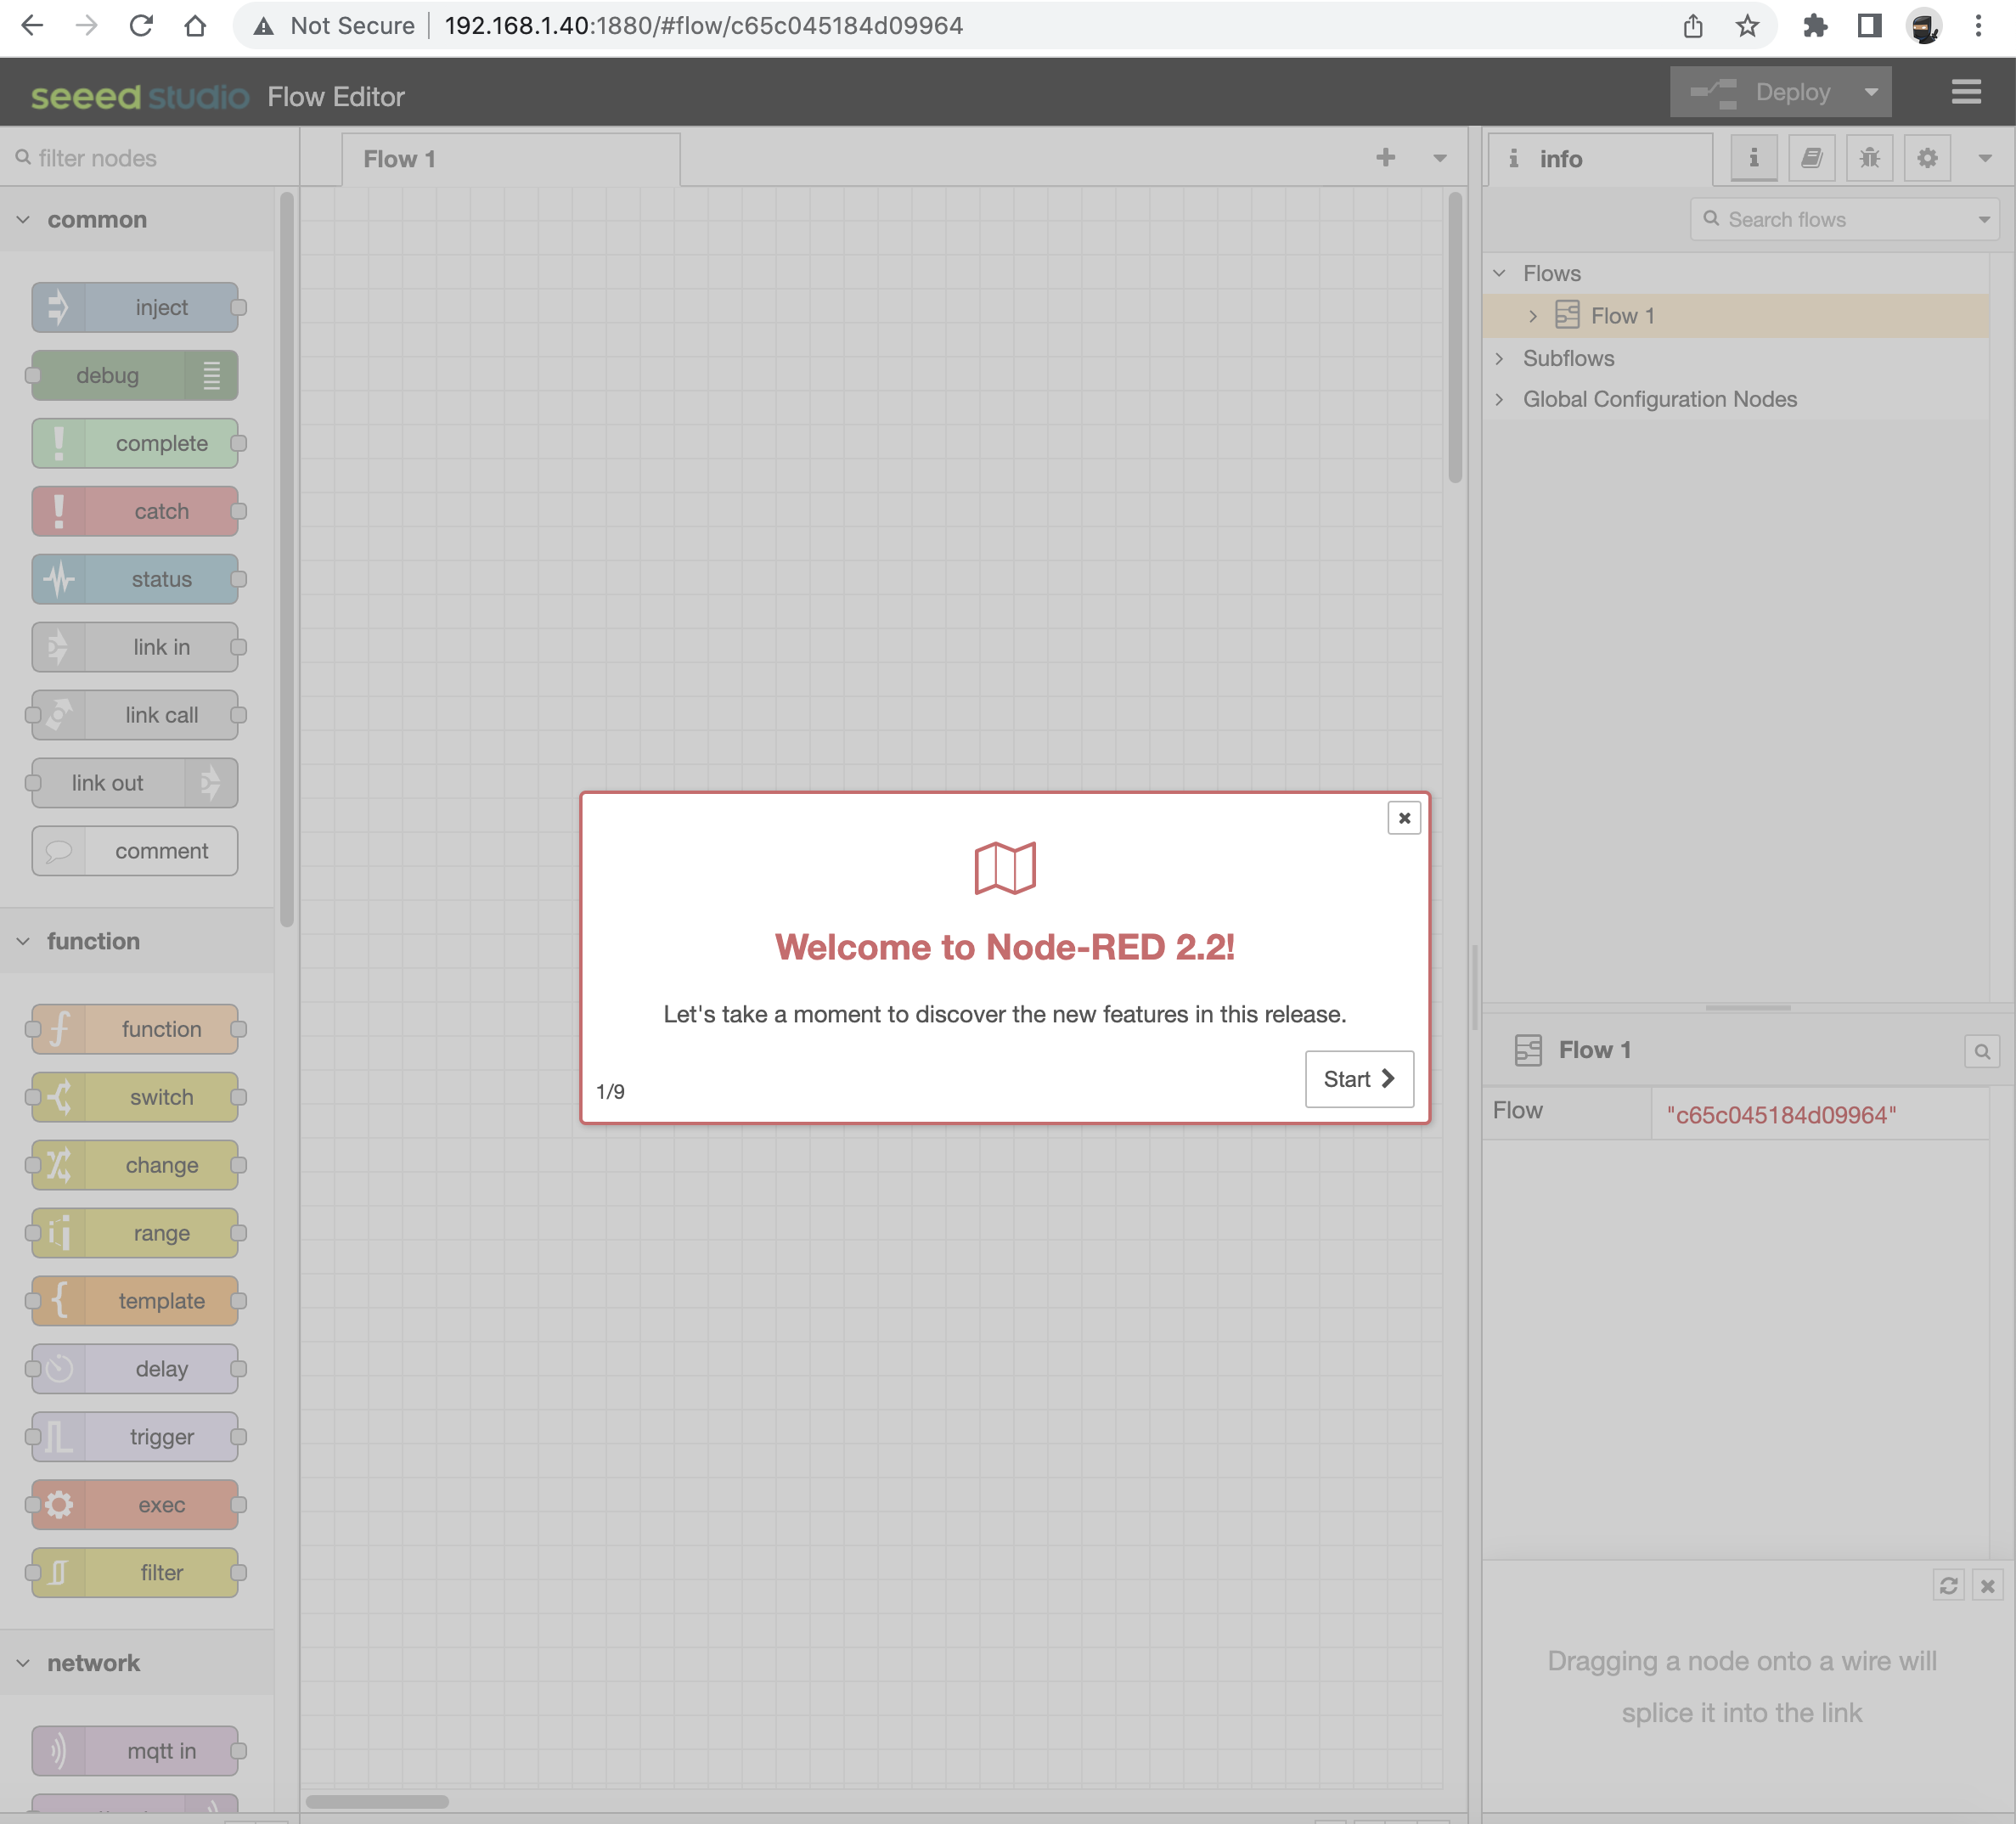The width and height of the screenshot is (2016, 1824).
Task: Pick the complete node
Action: point(135,443)
